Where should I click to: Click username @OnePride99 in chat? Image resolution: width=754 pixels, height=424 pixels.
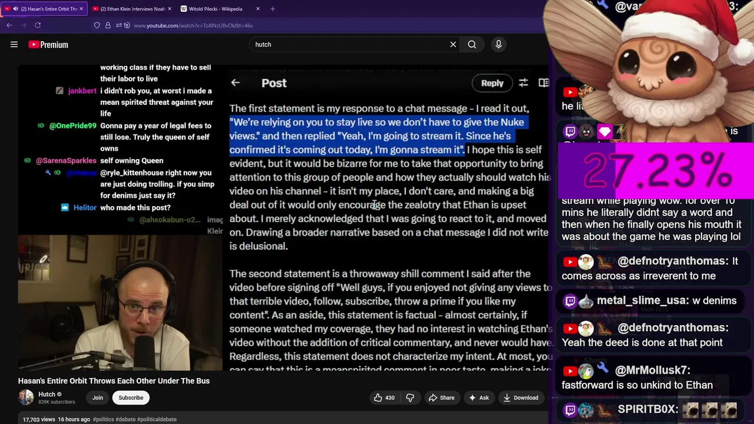coord(72,125)
